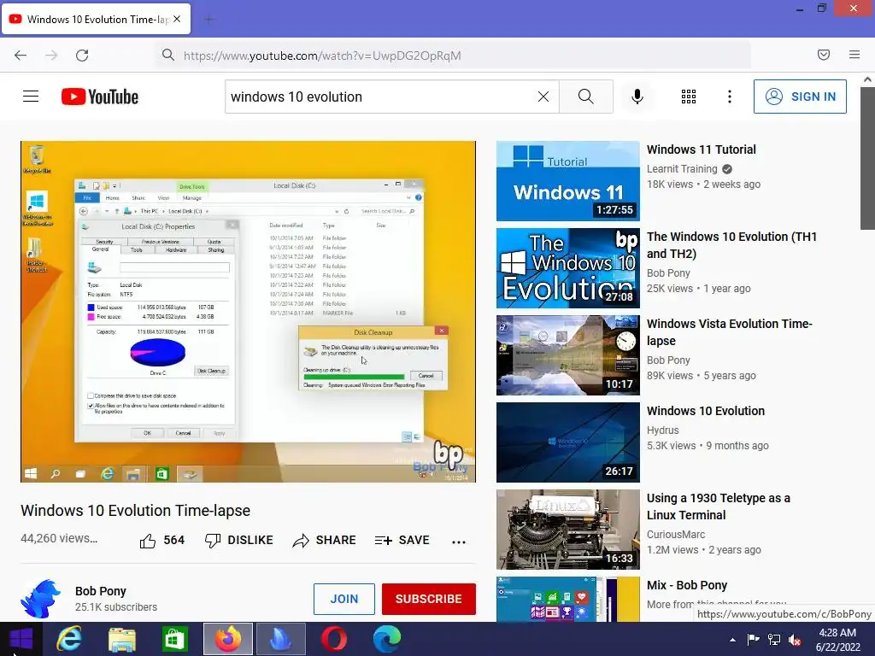Share the video via SHARE button

coord(324,540)
